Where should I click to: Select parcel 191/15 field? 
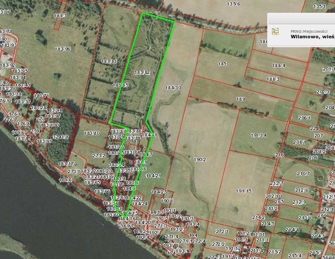pyautogui.click(x=243, y=191)
